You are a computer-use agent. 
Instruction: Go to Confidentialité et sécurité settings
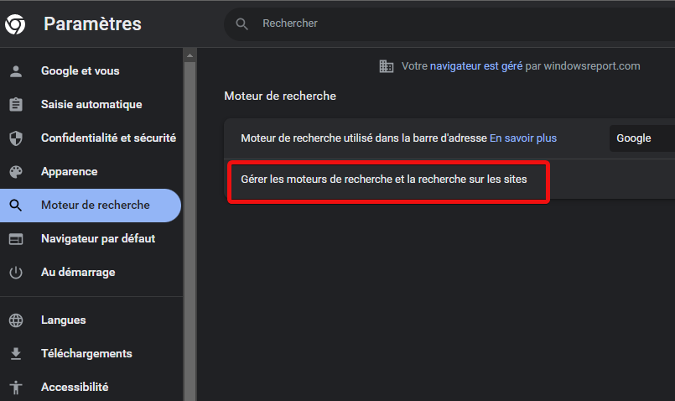(108, 138)
